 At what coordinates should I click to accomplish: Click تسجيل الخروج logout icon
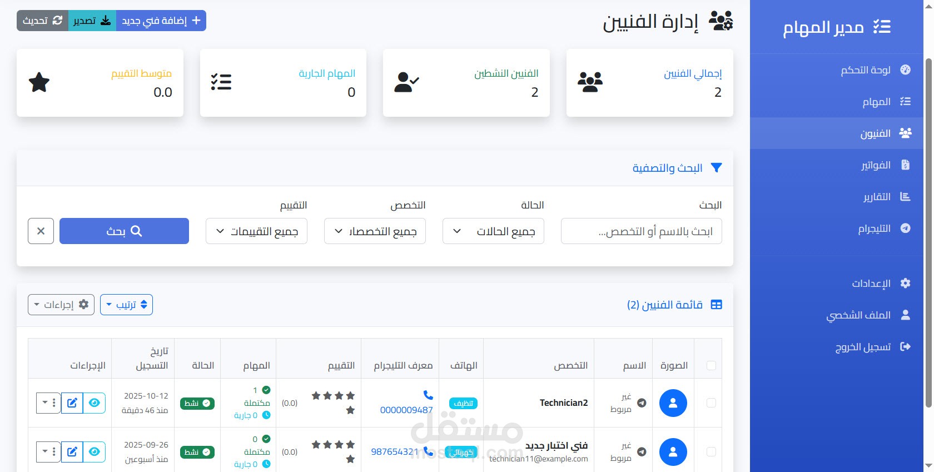click(905, 346)
